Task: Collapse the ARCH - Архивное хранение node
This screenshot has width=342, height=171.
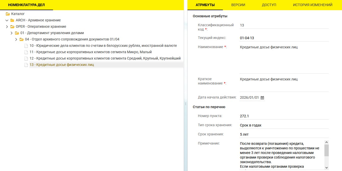Action: [7, 20]
